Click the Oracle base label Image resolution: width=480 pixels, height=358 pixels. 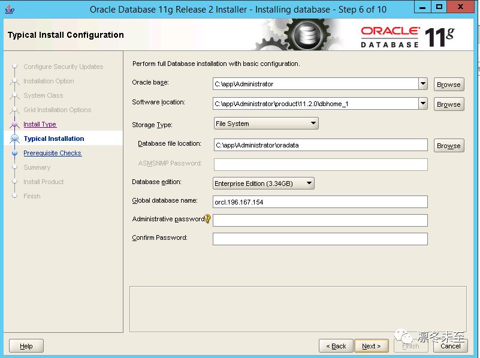click(150, 82)
